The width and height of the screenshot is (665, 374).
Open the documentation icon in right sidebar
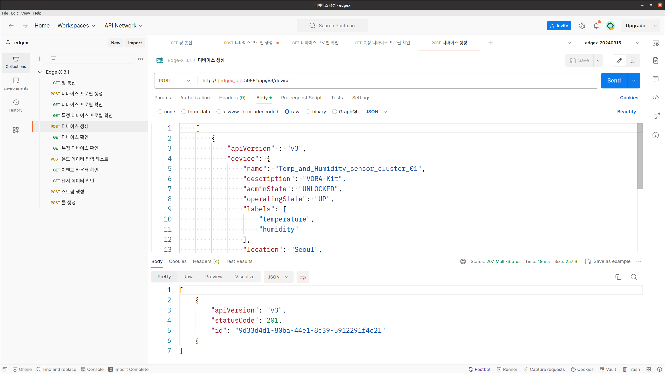656,60
